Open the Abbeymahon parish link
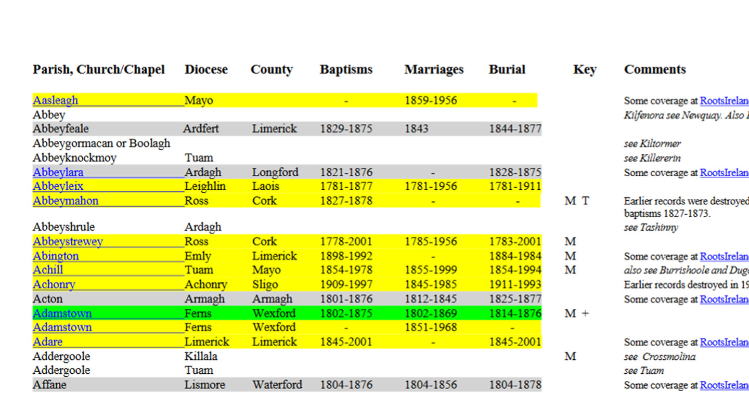The width and height of the screenshot is (749, 393). pyautogui.click(x=66, y=201)
